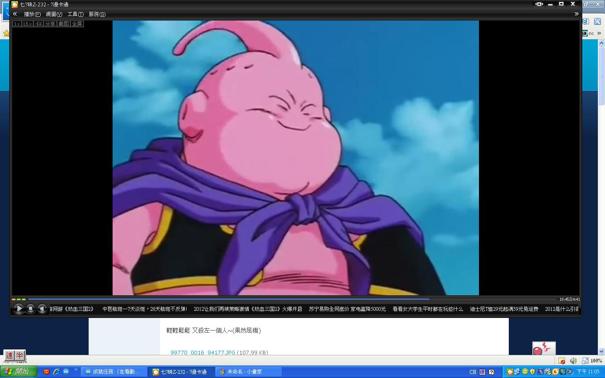Viewport: 605px width, 378px height.
Task: Expand hidden quick launch icons chevron
Action: pyautogui.click(x=76, y=370)
